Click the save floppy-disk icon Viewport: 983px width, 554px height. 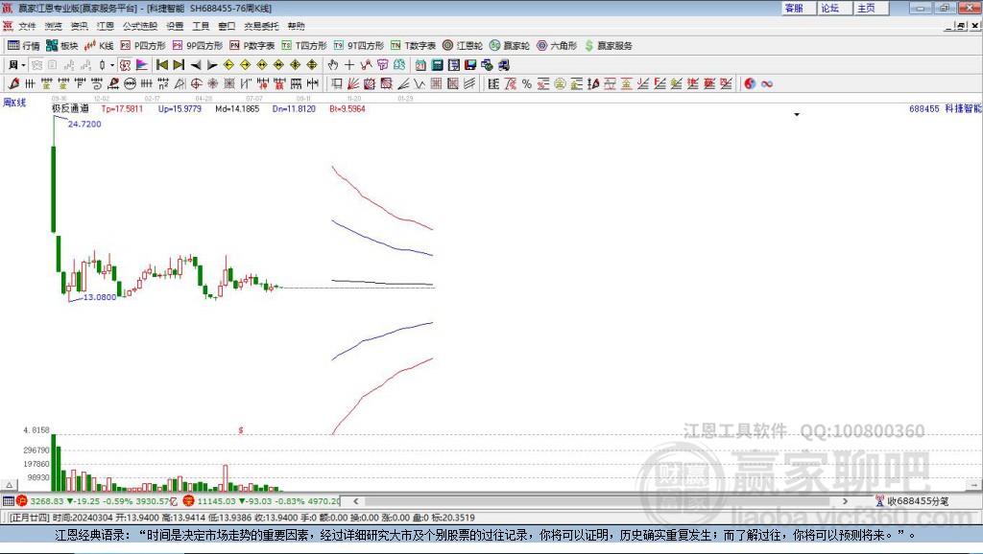coord(470,64)
